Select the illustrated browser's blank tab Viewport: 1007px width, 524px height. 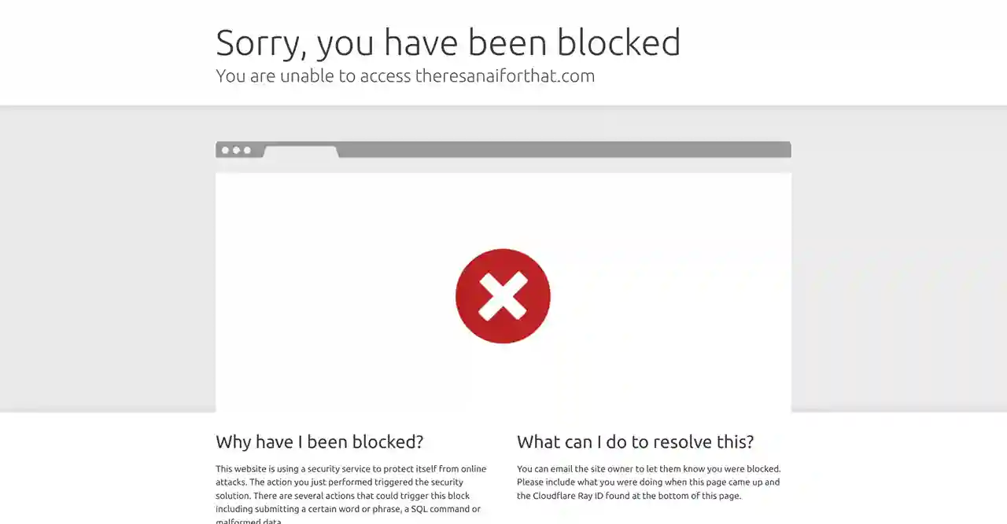[301, 152]
